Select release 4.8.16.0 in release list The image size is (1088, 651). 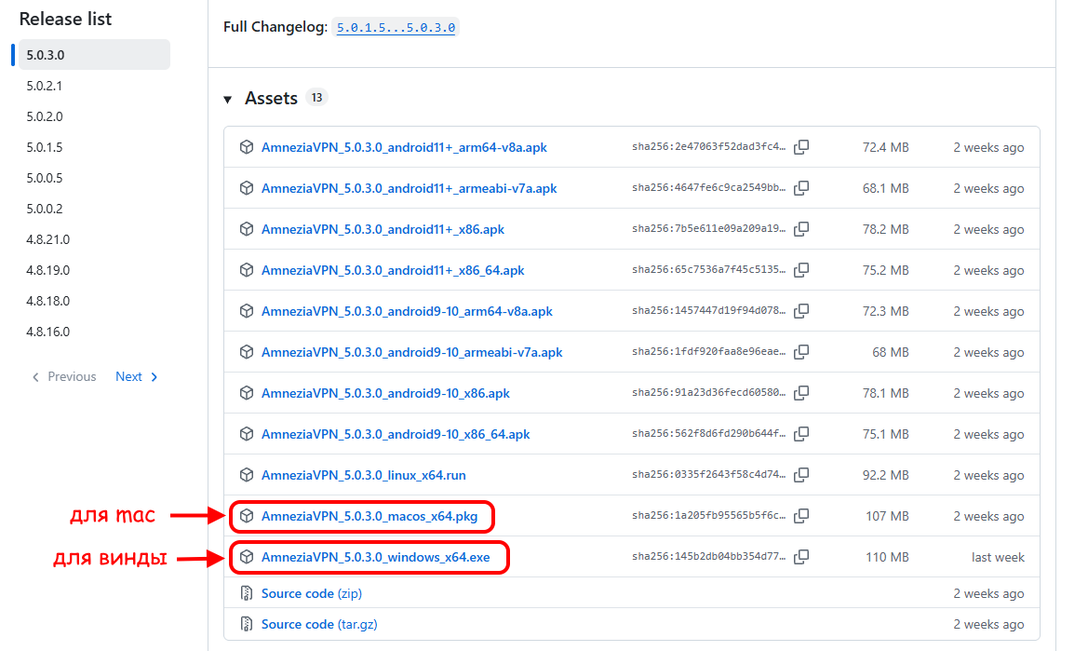(47, 331)
